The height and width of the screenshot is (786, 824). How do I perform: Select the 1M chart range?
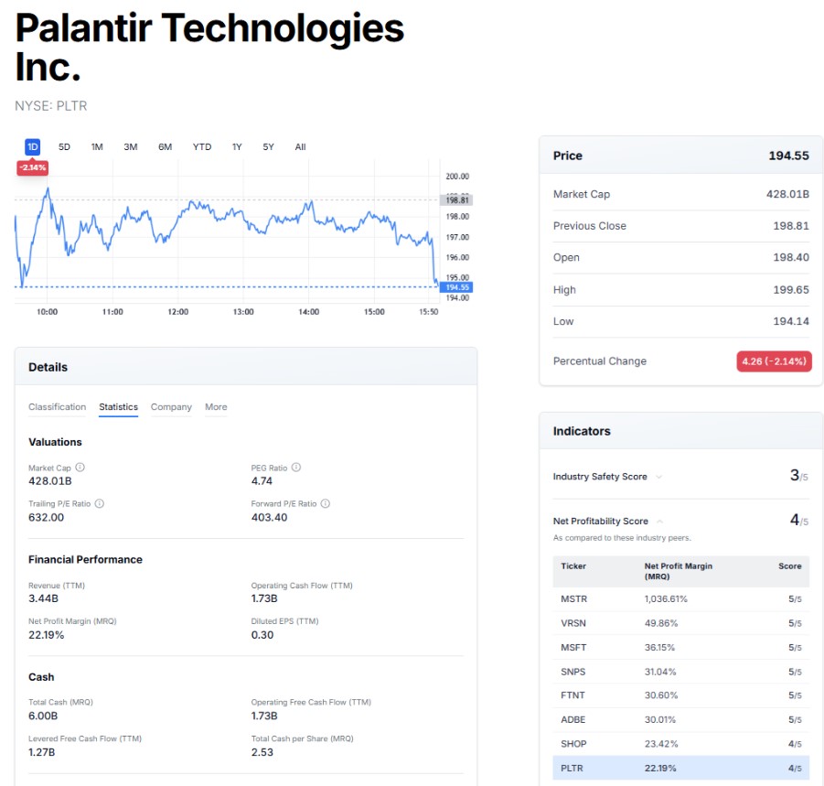pyautogui.click(x=96, y=146)
